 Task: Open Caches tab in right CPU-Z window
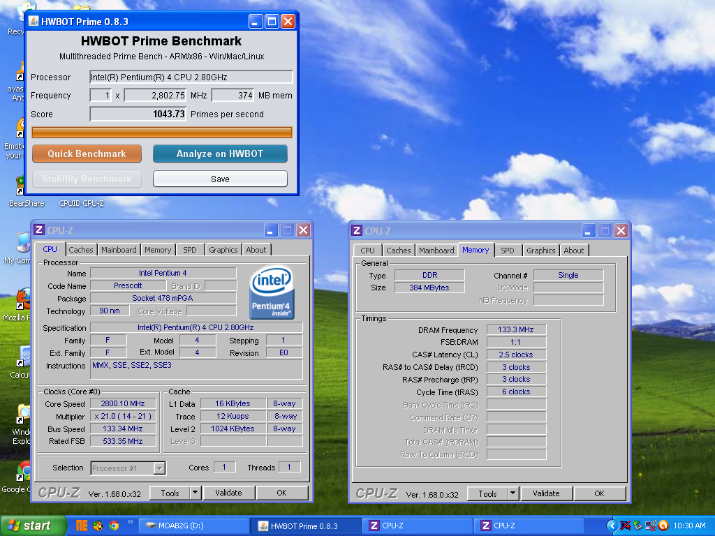399,251
